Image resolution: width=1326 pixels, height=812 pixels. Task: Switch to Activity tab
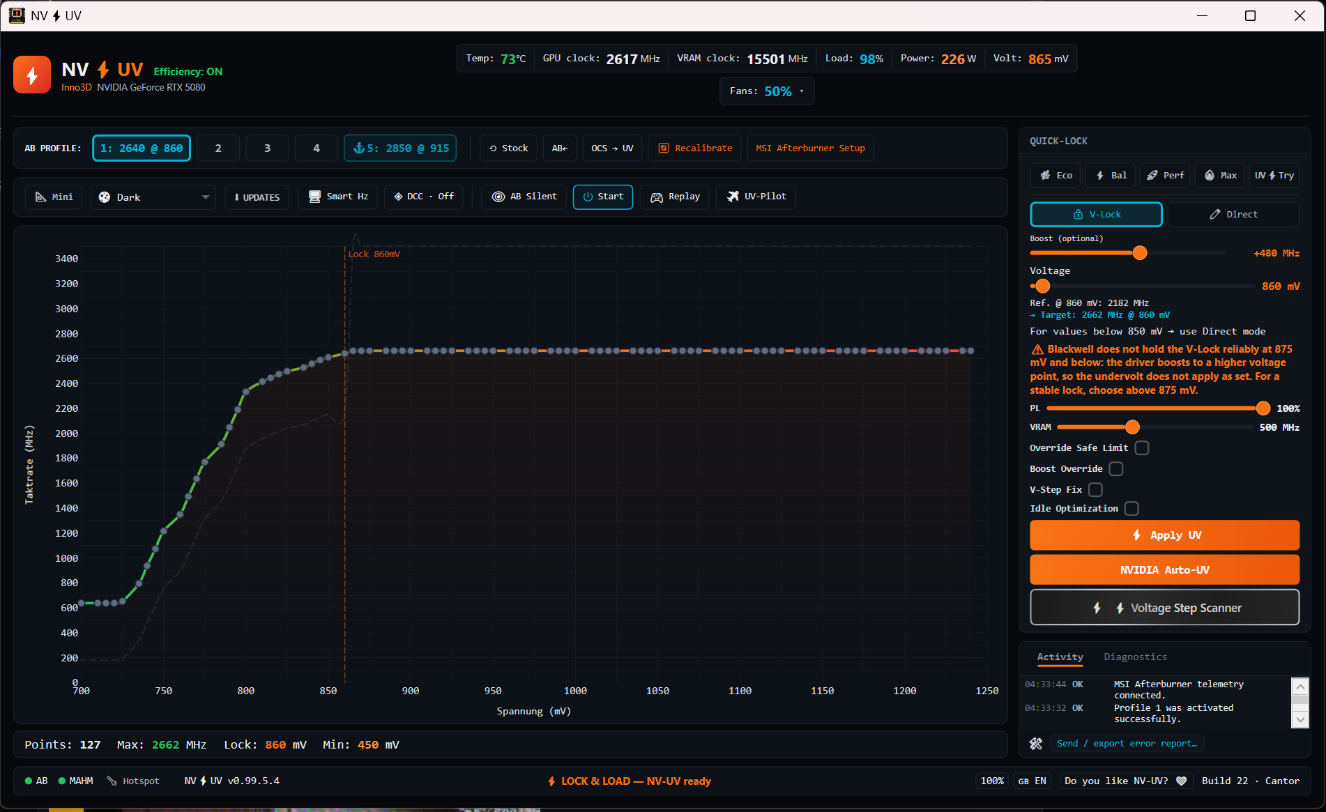click(1060, 657)
